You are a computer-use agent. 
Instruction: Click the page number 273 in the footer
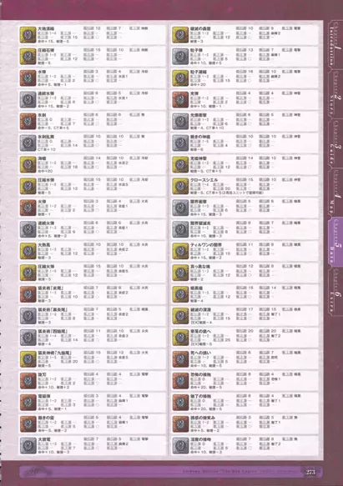pos(310,472)
